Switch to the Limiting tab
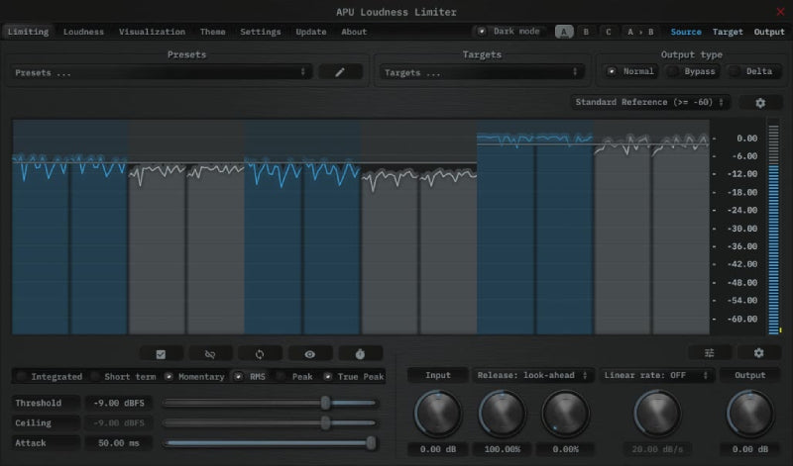The image size is (793, 466). (x=28, y=32)
